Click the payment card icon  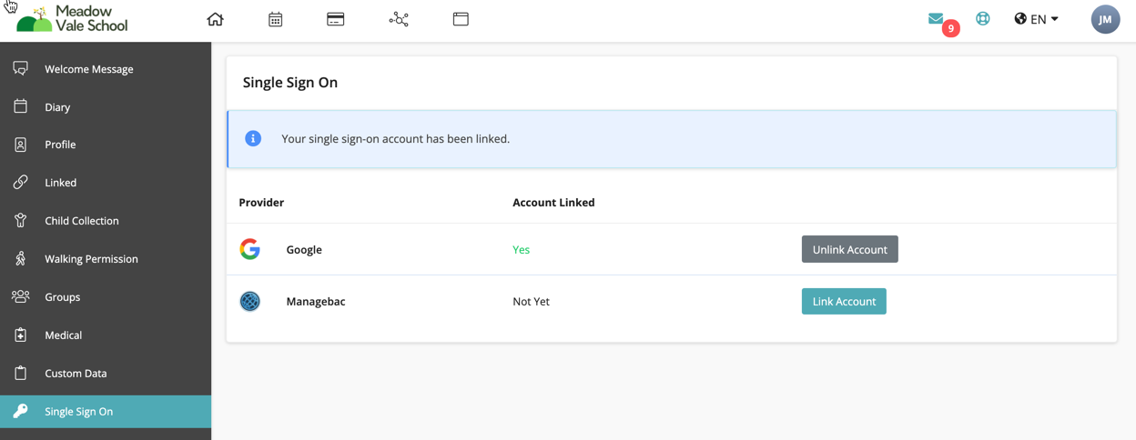pos(335,19)
